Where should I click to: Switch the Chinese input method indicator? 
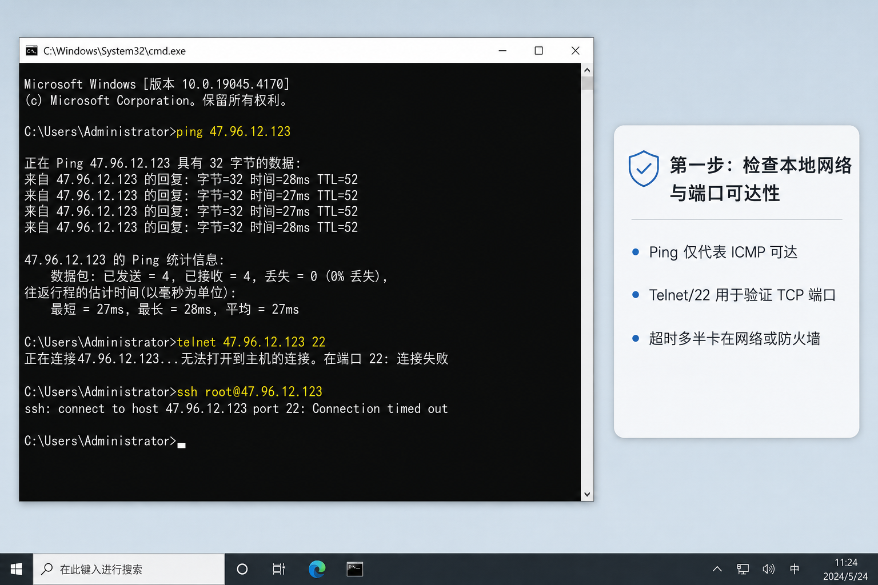[x=795, y=569]
